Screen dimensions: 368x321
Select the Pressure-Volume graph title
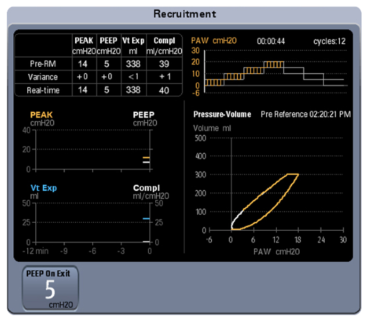pyautogui.click(x=222, y=114)
